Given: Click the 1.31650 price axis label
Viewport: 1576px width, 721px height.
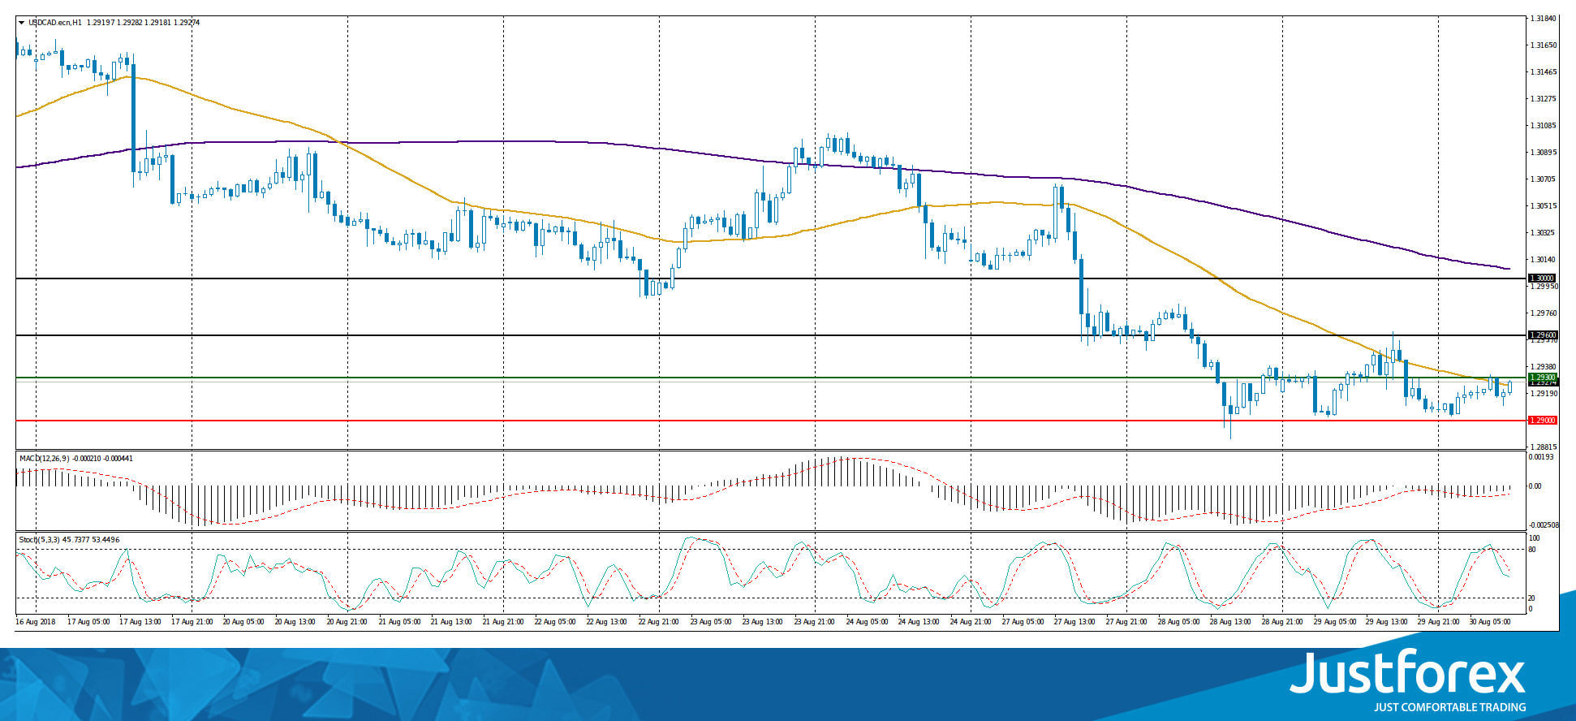Looking at the screenshot, I should pyautogui.click(x=1543, y=45).
